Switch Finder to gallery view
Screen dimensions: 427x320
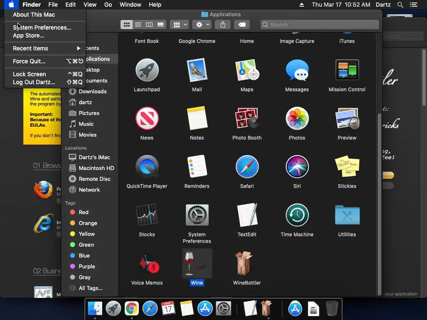(161, 25)
